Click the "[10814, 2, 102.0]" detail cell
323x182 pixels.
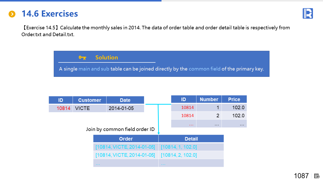(179, 155)
